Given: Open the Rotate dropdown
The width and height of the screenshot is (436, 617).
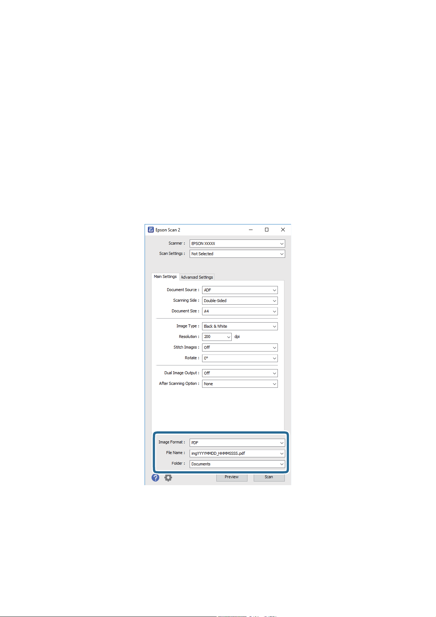Looking at the screenshot, I should point(240,358).
